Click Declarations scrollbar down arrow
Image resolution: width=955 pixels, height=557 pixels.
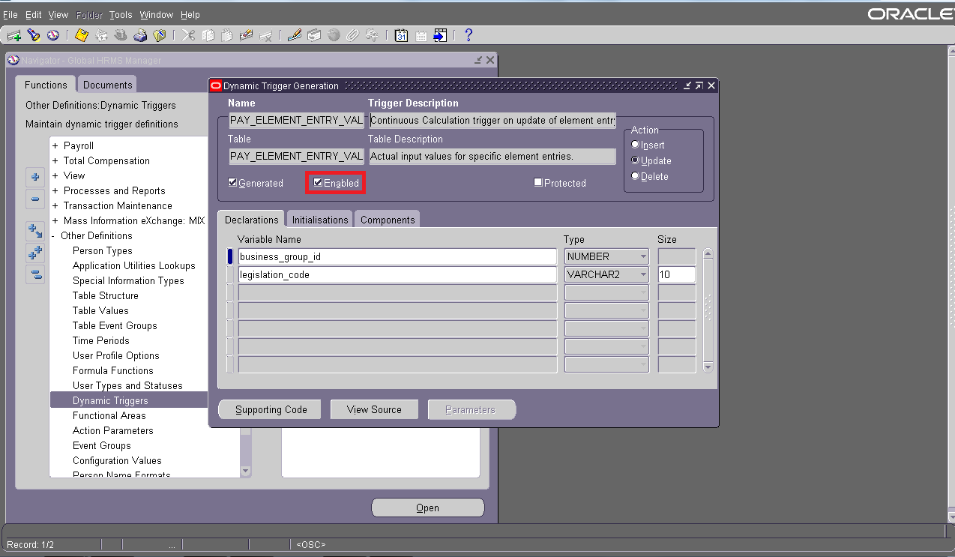click(708, 367)
